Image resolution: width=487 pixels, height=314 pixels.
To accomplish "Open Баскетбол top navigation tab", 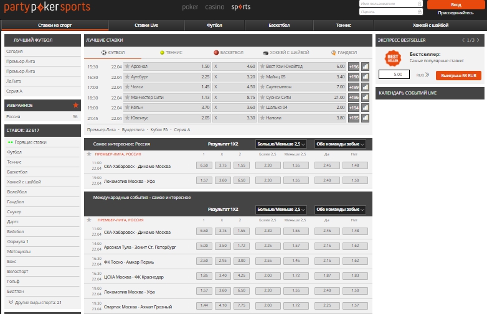I will [279, 25].
